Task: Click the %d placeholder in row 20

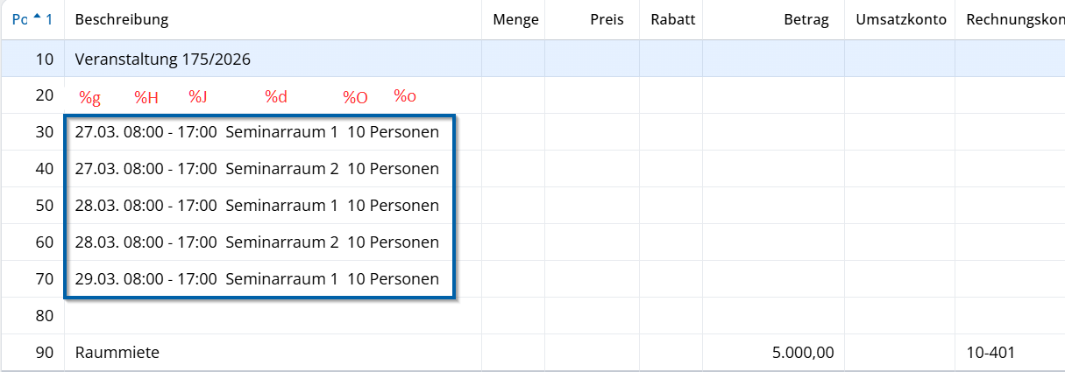Action: (x=276, y=97)
